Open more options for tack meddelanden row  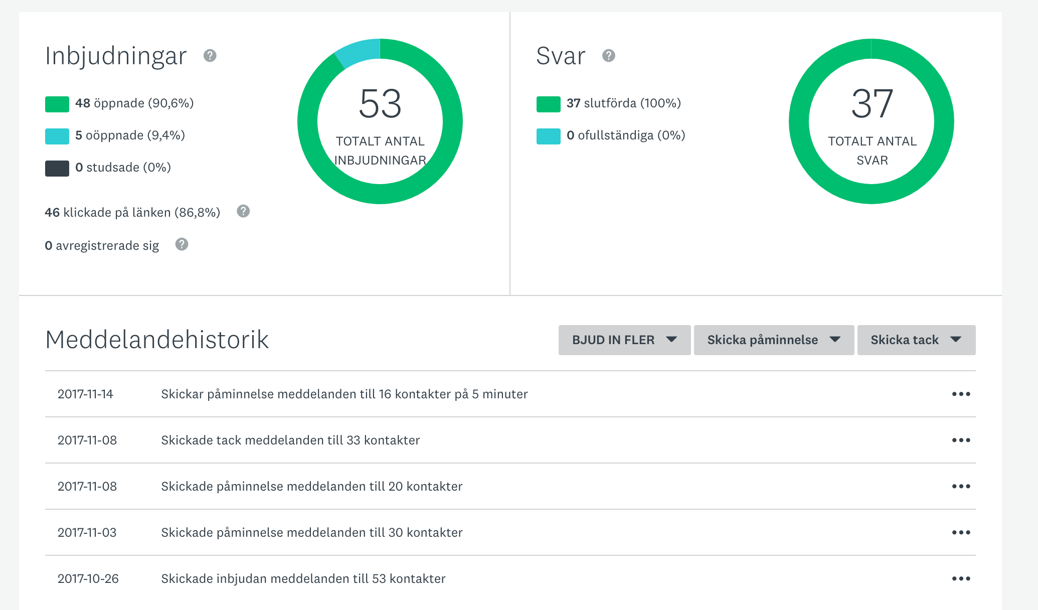pos(961,440)
